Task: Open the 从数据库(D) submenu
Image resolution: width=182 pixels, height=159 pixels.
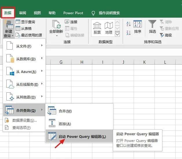Action: (24, 59)
